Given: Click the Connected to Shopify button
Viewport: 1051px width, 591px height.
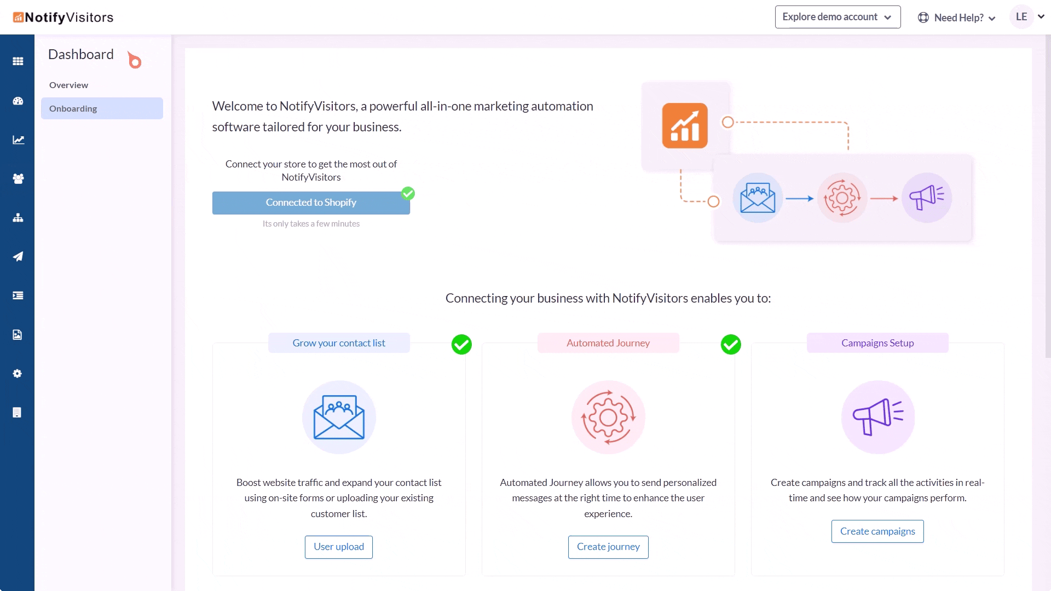Looking at the screenshot, I should pos(311,202).
